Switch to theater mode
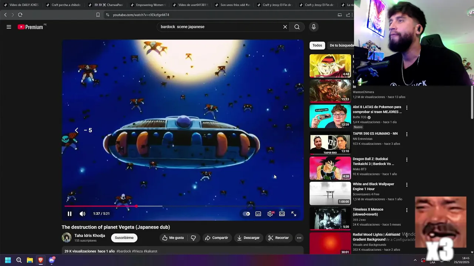The width and height of the screenshot is (474, 266). pos(282,214)
